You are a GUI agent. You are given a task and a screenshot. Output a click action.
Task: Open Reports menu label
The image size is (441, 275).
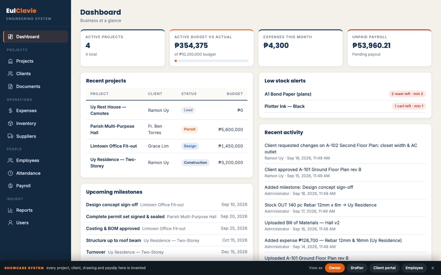24,210
